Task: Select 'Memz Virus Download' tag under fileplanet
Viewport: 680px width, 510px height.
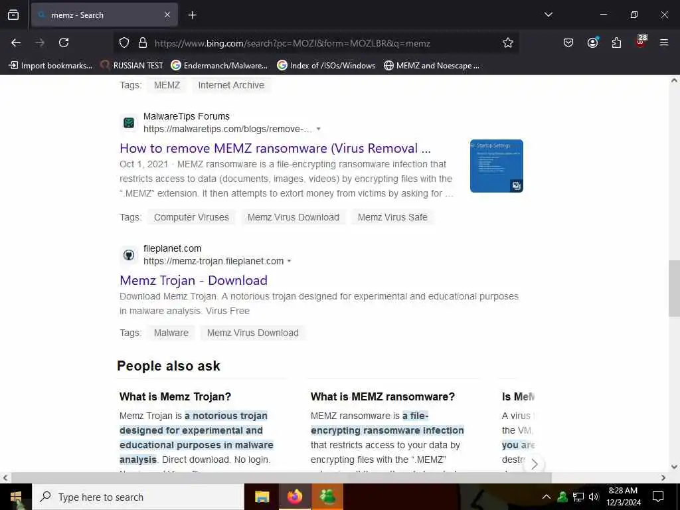Action: pyautogui.click(x=253, y=333)
